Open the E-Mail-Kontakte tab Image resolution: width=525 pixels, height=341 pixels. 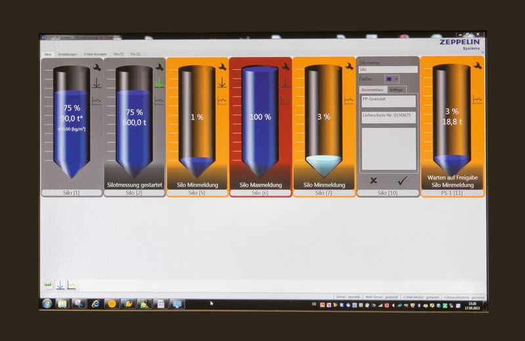95,54
